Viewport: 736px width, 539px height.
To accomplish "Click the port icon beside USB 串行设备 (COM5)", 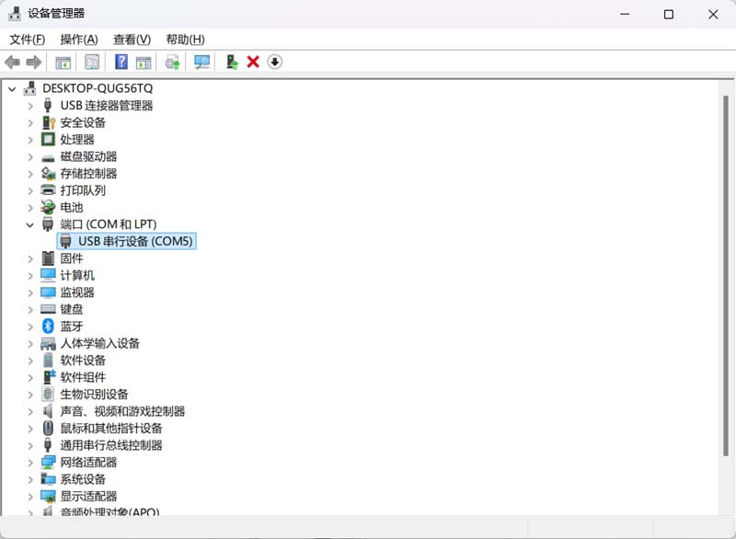I will pyautogui.click(x=65, y=241).
